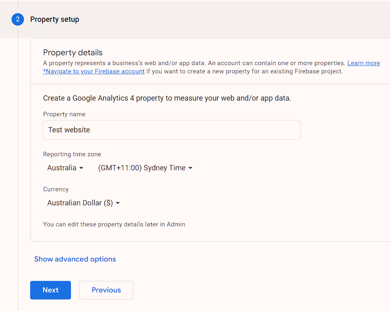Screen dimensions: 390x311
Task: Open the Australia country dropdown
Action: [x=65, y=168]
